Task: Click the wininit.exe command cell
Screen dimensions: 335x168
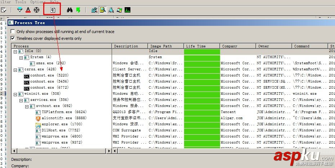Action: click(x=305, y=93)
